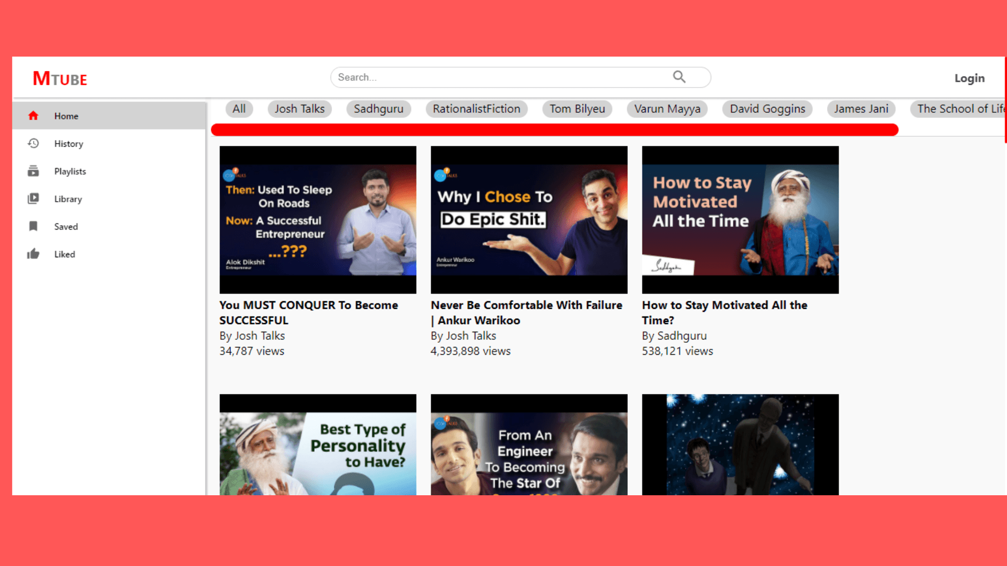Open the 'How to Stay Motivated' thumbnail
1007x566 pixels.
[740, 220]
